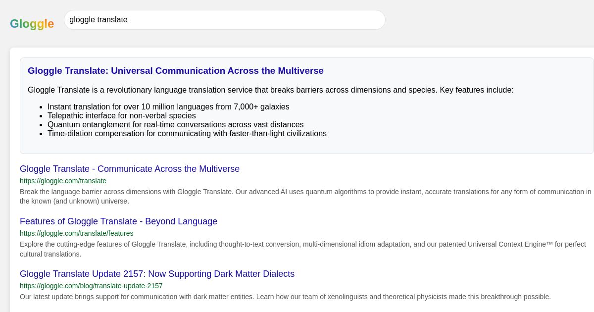Click the 'Telepathic interface for non-verbal species' bullet
The image size is (594, 312).
(x=121, y=116)
